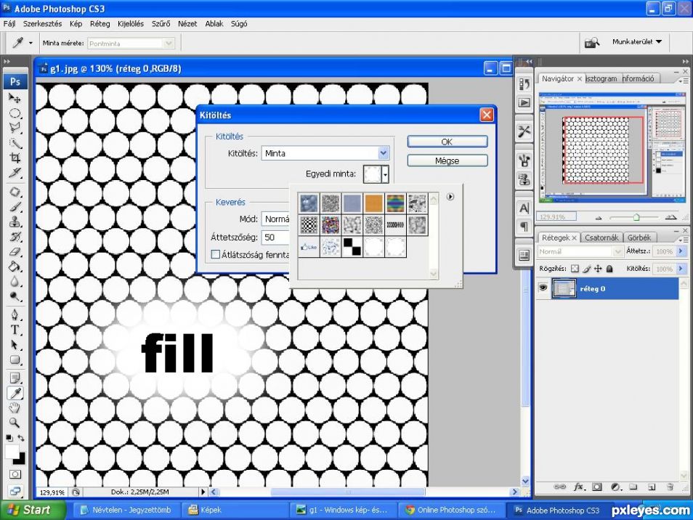
Task: Select the Path Selection tool
Action: click(x=15, y=345)
